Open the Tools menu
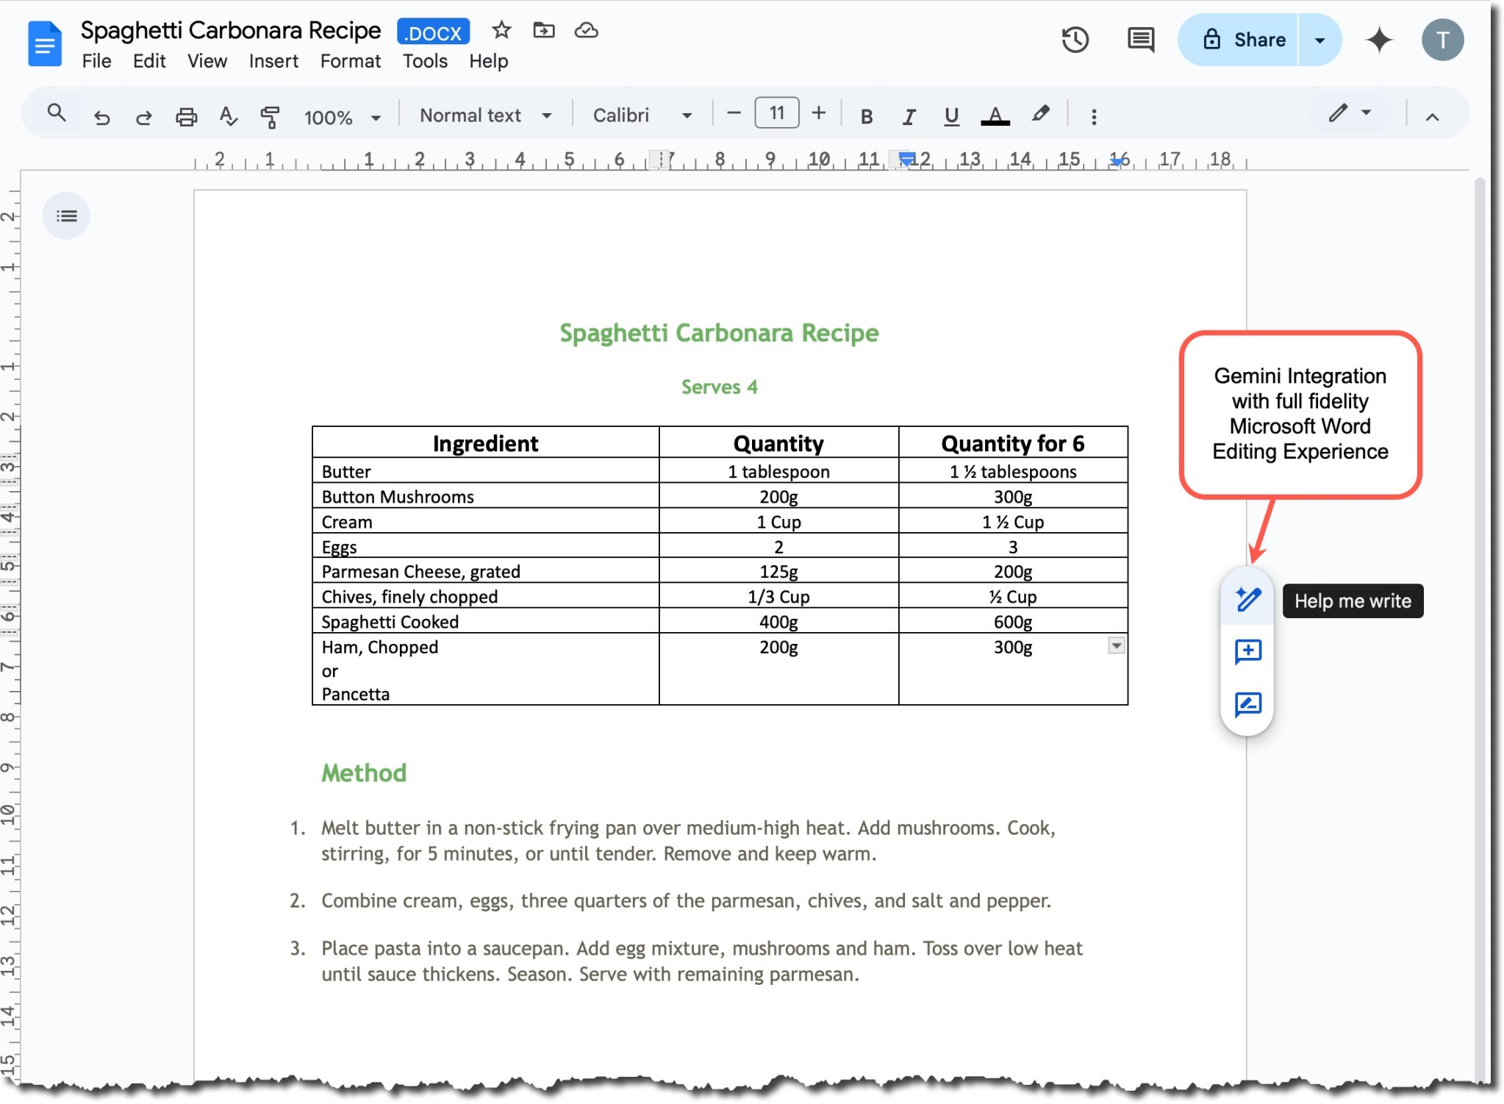Image resolution: width=1504 pixels, height=1104 pixels. (425, 62)
